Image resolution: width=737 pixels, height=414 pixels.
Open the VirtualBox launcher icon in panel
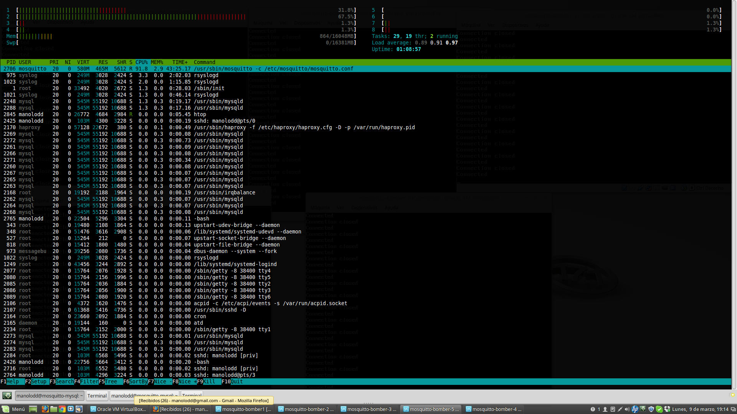71,409
